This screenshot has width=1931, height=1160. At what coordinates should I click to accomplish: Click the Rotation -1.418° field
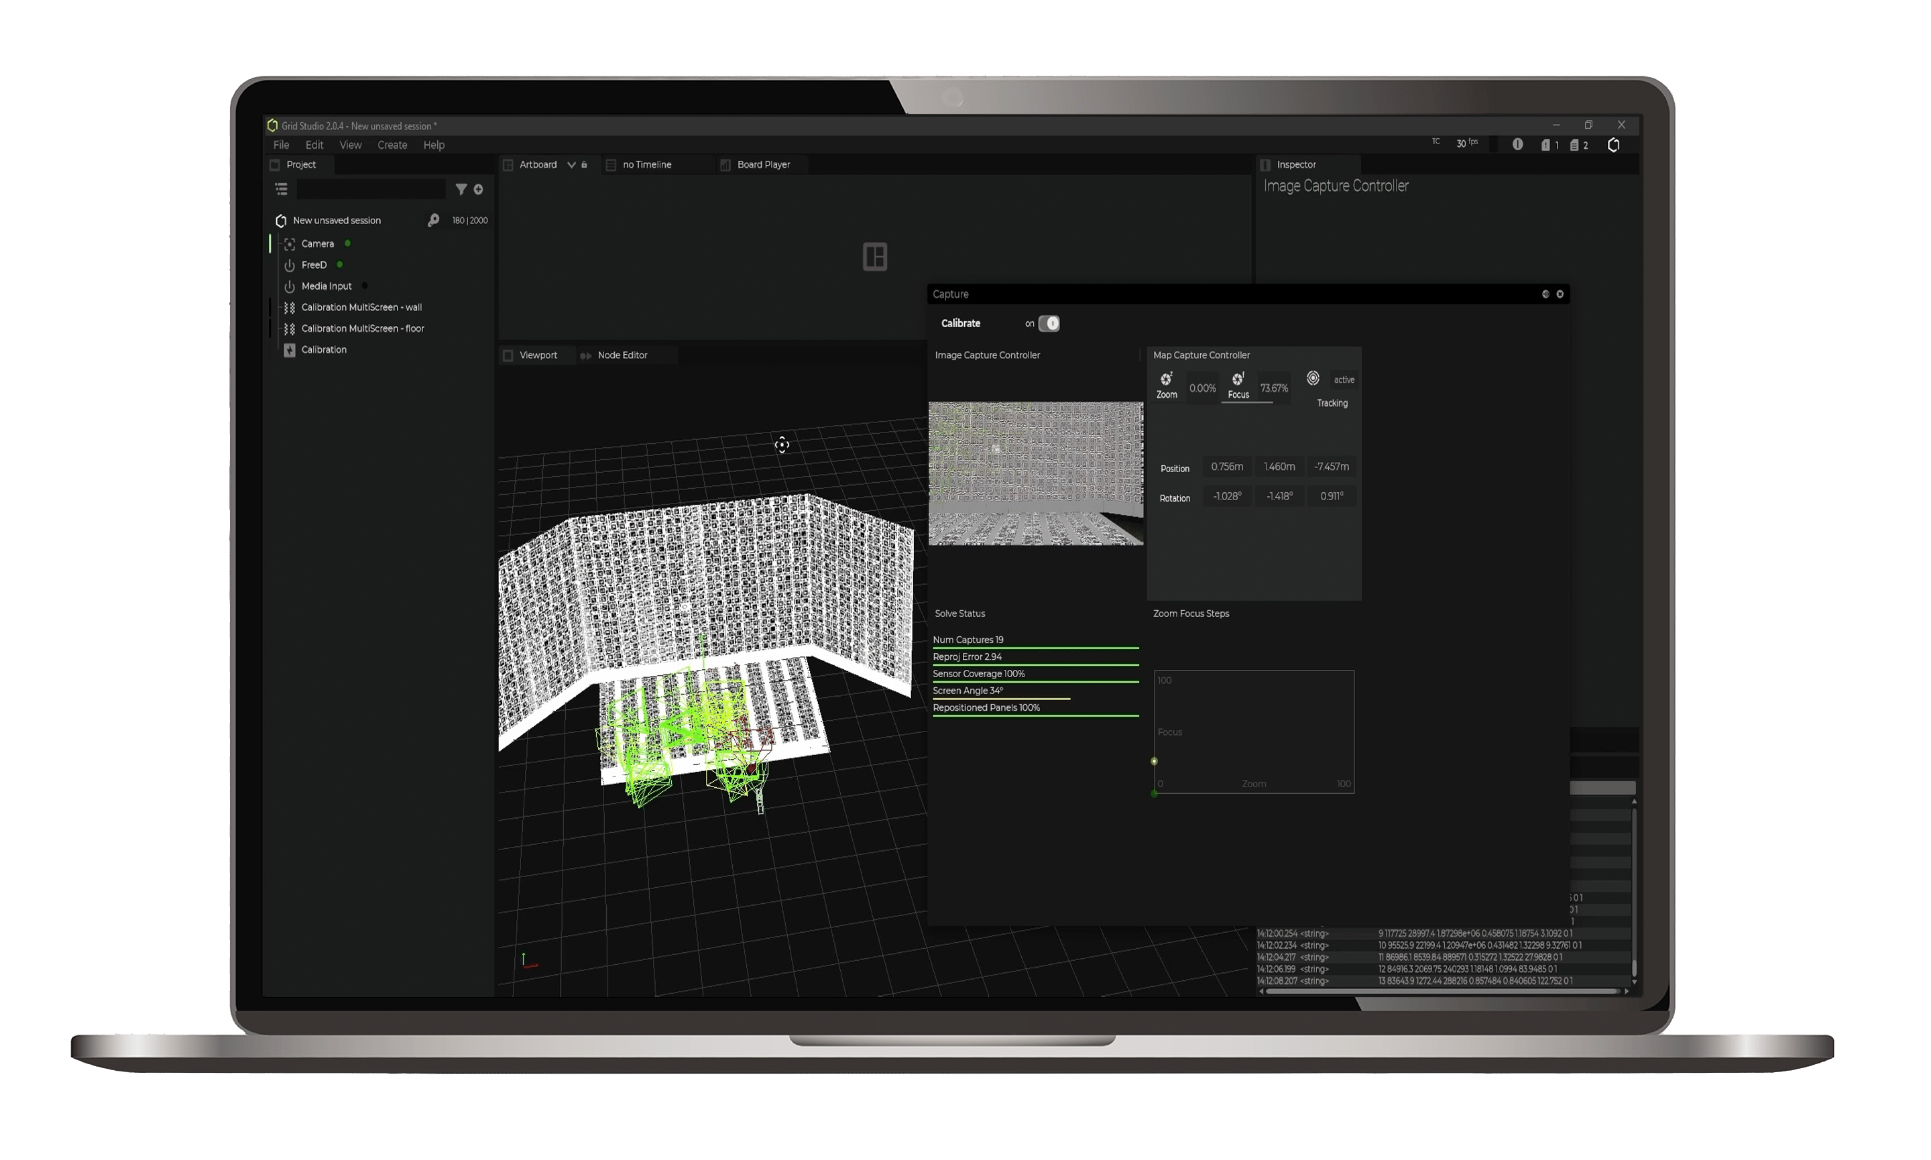point(1279,496)
